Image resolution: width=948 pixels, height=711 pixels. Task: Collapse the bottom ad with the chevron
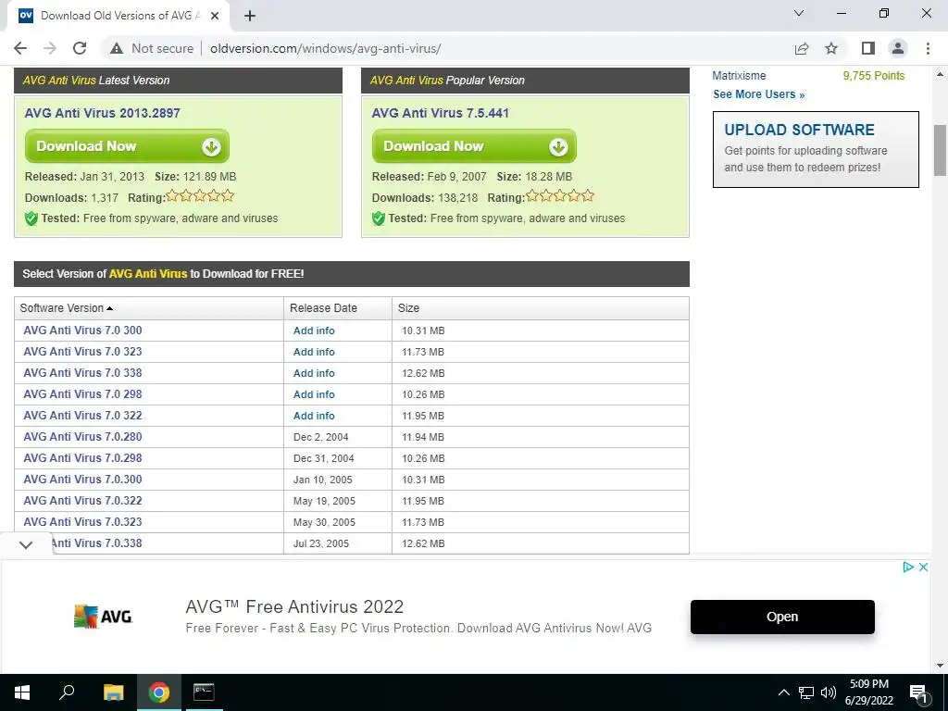click(x=25, y=544)
